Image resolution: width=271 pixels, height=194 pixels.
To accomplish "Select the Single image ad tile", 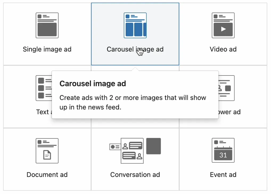I will pos(47,34).
